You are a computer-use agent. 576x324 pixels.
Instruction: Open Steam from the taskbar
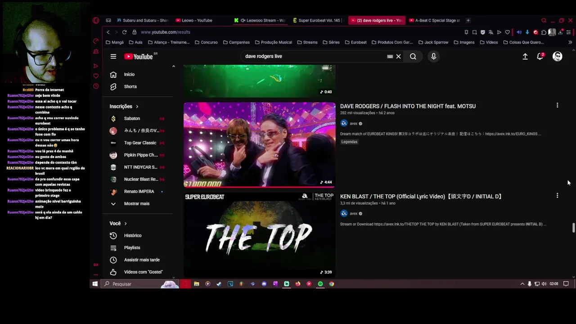219,284
